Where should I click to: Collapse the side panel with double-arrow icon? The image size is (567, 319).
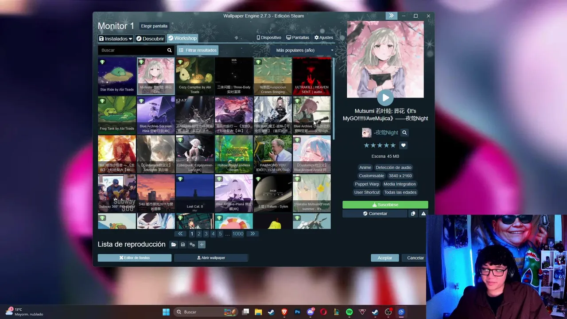tap(391, 16)
